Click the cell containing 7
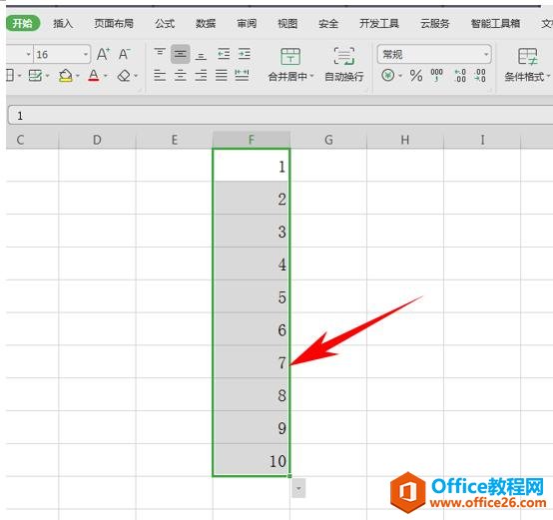The width and height of the screenshot is (553, 520). click(252, 362)
